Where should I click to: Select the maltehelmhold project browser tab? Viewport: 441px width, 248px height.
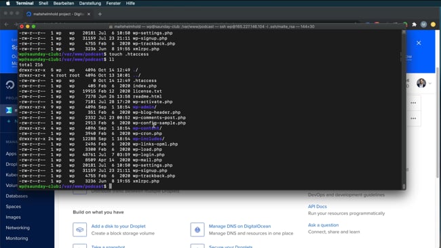[x=58, y=14]
